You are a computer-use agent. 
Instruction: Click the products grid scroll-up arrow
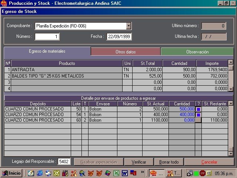[x=231, y=62]
